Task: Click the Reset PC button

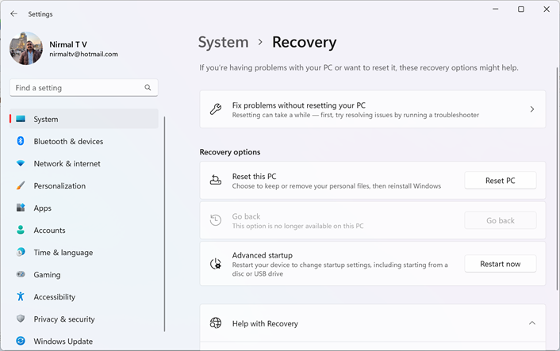Action: (x=500, y=181)
